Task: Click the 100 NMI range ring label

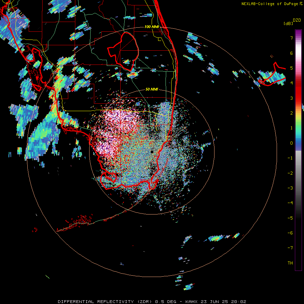Action: [152, 27]
